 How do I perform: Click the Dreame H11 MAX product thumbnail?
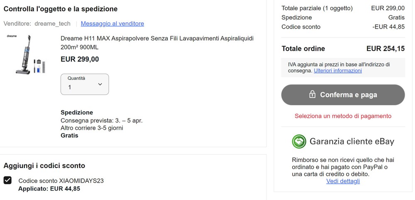coord(27,54)
